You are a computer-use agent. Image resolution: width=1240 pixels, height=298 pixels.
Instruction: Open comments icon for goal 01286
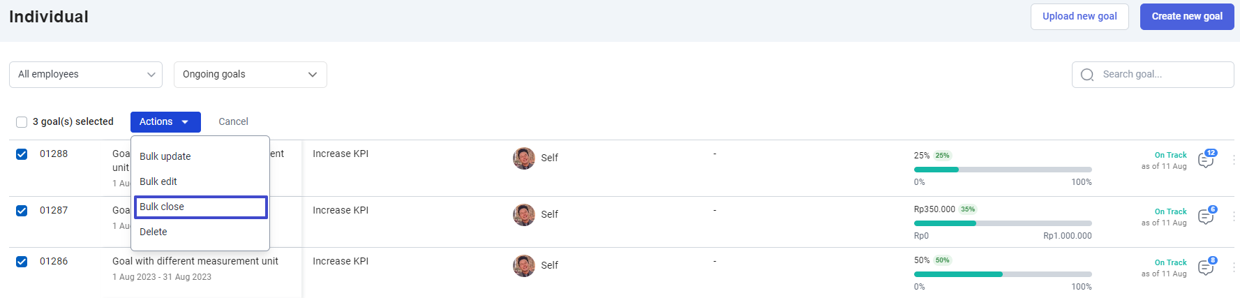[1205, 268]
